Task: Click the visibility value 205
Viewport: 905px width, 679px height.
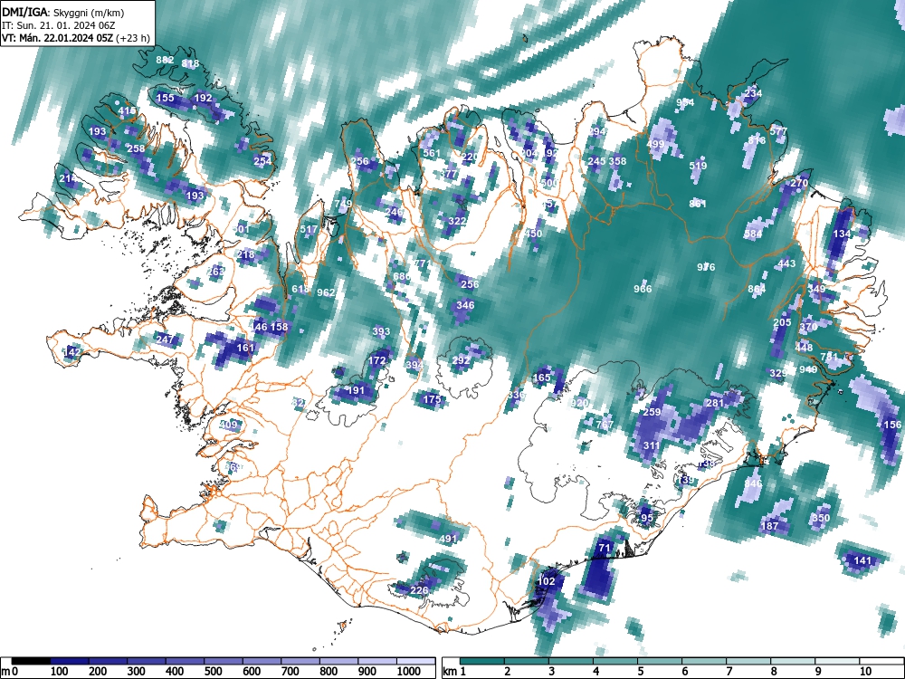Action: tap(782, 322)
